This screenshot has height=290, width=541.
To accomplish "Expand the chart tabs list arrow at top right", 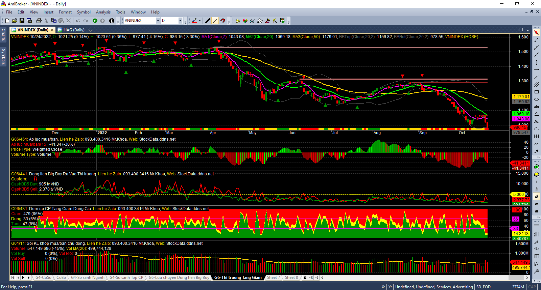I will tap(528, 30).
